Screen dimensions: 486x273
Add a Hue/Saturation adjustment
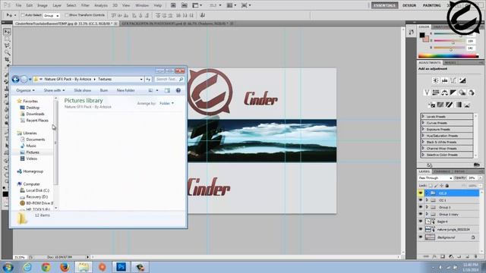pyautogui.click(x=435, y=93)
